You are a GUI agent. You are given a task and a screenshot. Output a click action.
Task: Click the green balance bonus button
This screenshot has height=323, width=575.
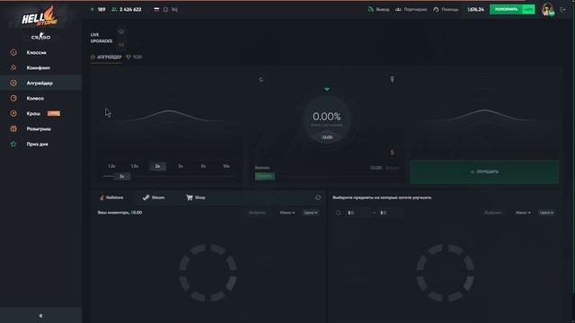265,176
